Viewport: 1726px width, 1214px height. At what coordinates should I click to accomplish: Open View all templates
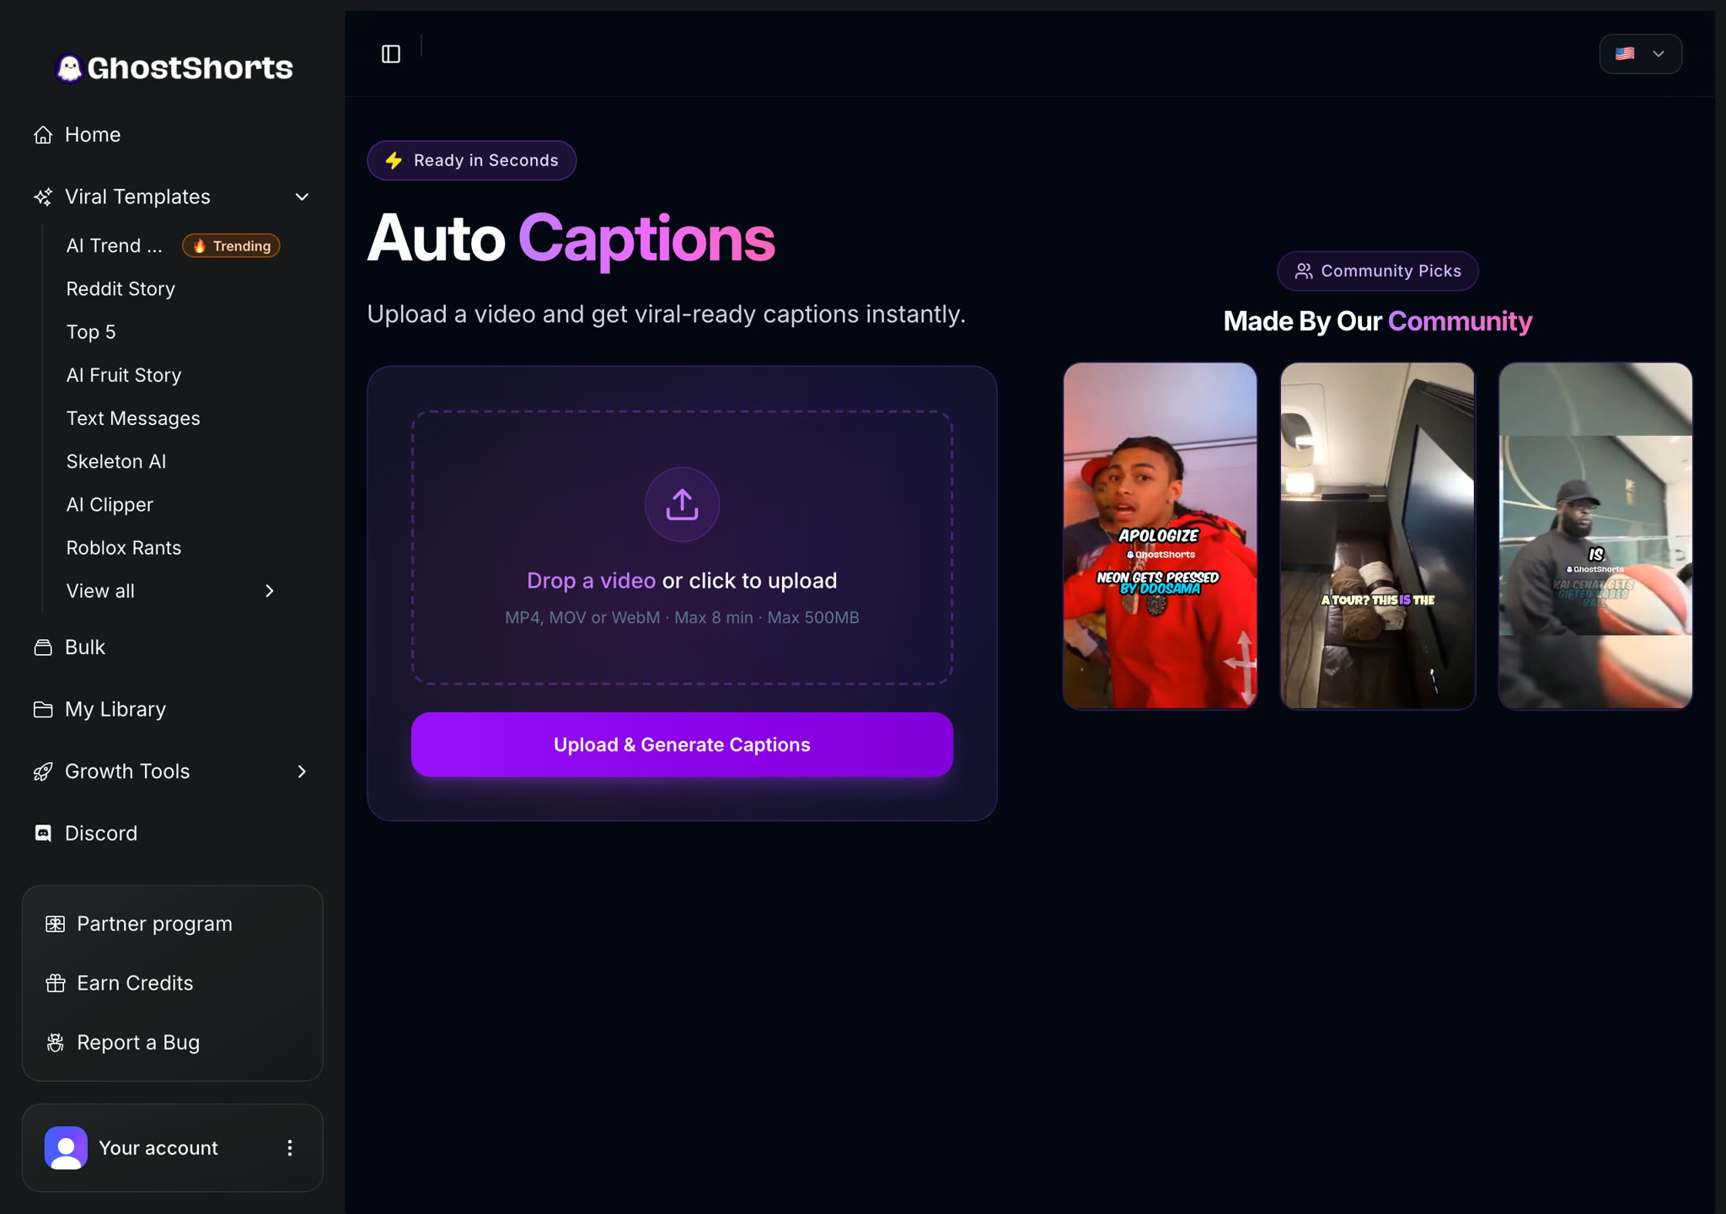[x=172, y=592]
